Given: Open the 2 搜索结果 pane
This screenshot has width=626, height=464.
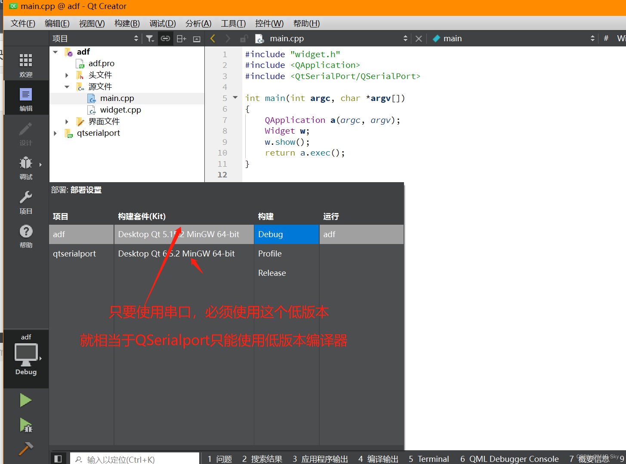Looking at the screenshot, I should click(262, 459).
